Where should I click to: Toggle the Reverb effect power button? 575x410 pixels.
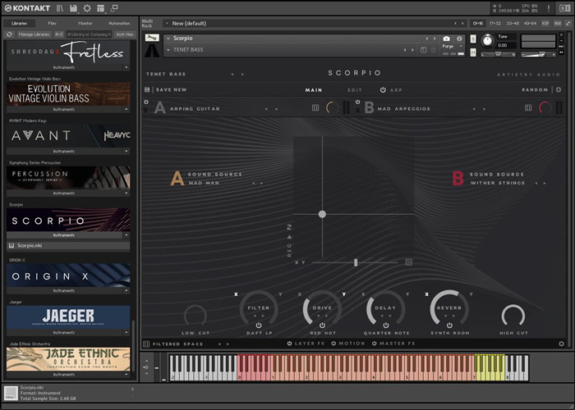tap(450, 325)
